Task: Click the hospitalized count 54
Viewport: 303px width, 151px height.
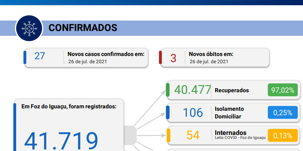Action: pyautogui.click(x=193, y=135)
